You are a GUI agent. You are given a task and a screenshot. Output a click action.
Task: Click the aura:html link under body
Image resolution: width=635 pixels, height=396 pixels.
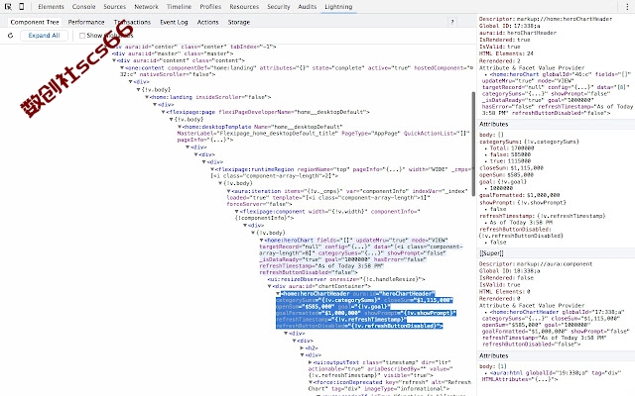(505, 373)
